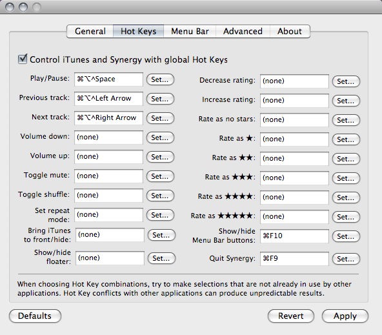This screenshot has height=335, width=382.
Task: Set hot key for Next track
Action: point(160,118)
